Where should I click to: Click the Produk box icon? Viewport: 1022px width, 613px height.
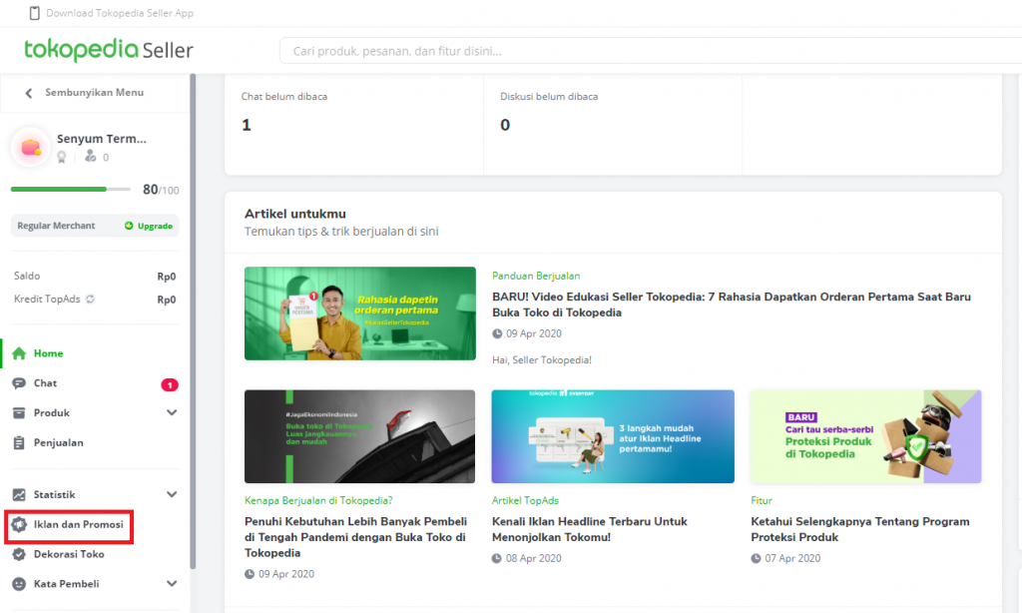tap(19, 412)
